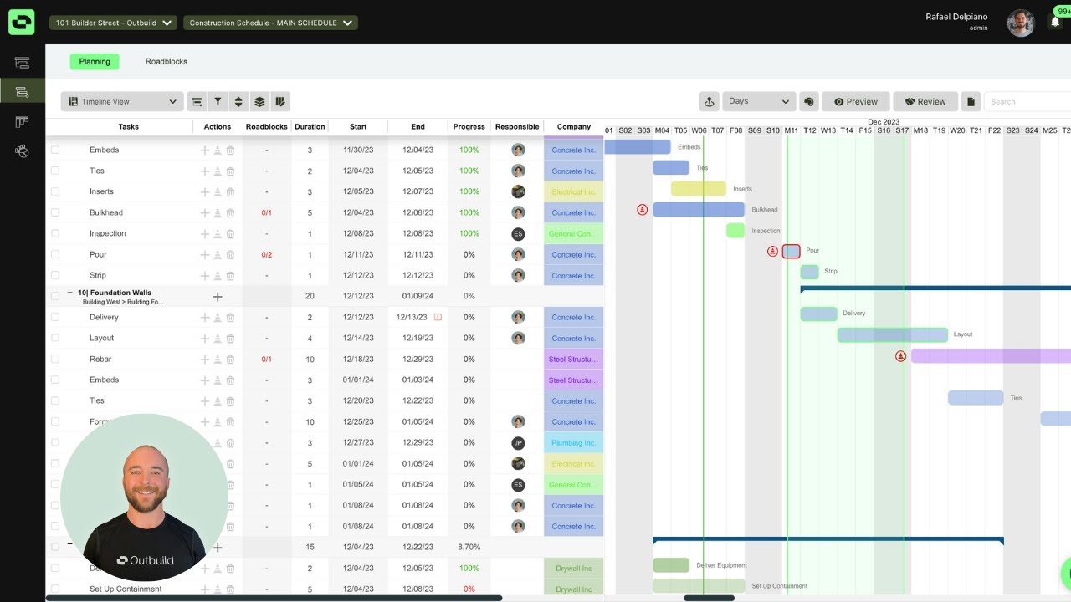
Task: Click the Responsible column header
Action: 517,127
